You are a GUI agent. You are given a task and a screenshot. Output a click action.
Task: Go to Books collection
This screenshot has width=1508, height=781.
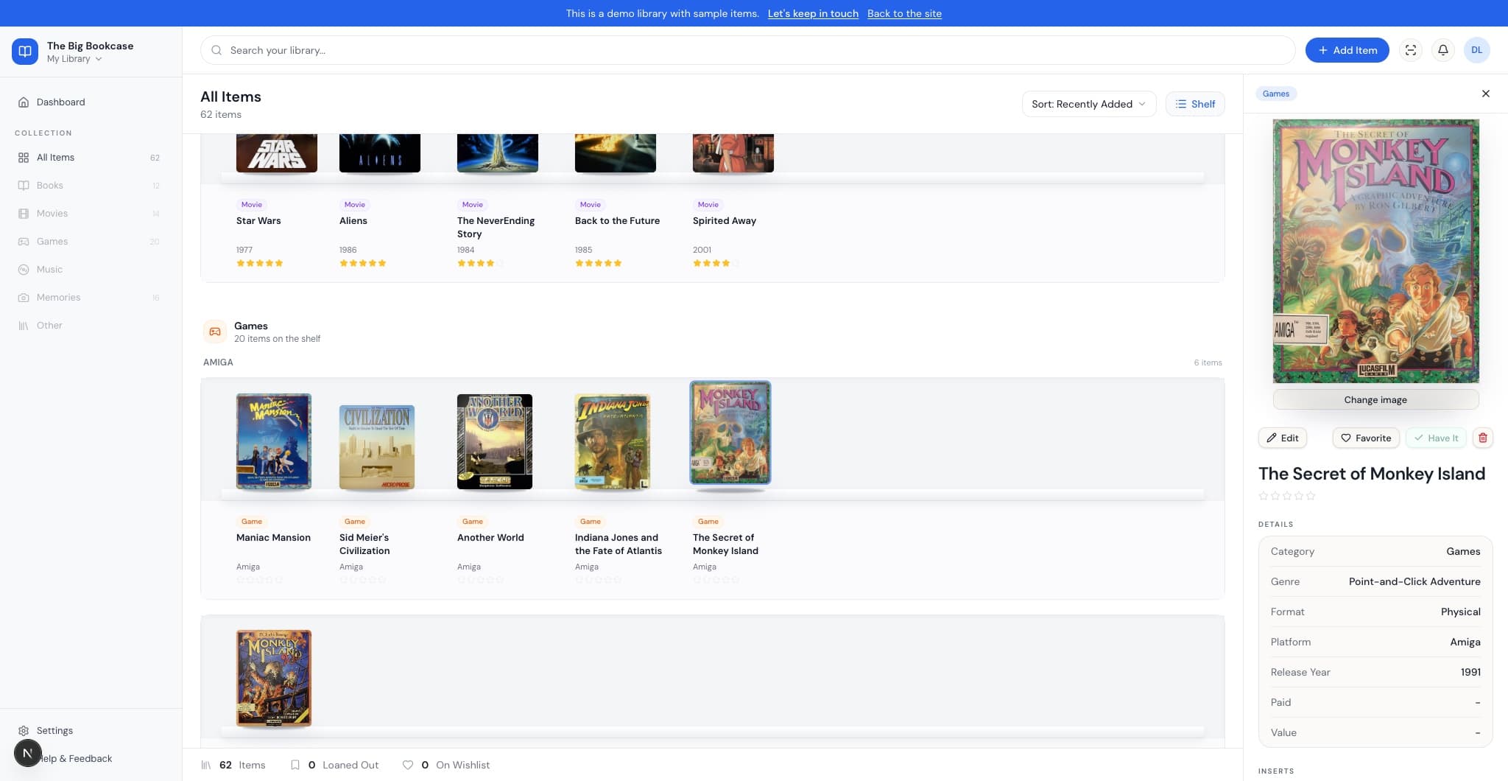pyautogui.click(x=91, y=186)
